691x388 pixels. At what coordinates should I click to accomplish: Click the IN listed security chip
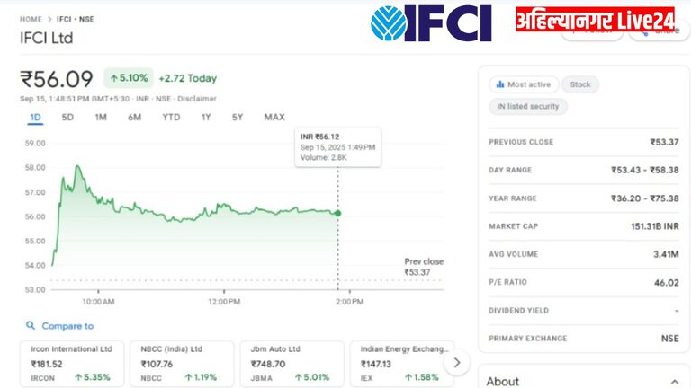pyautogui.click(x=528, y=106)
